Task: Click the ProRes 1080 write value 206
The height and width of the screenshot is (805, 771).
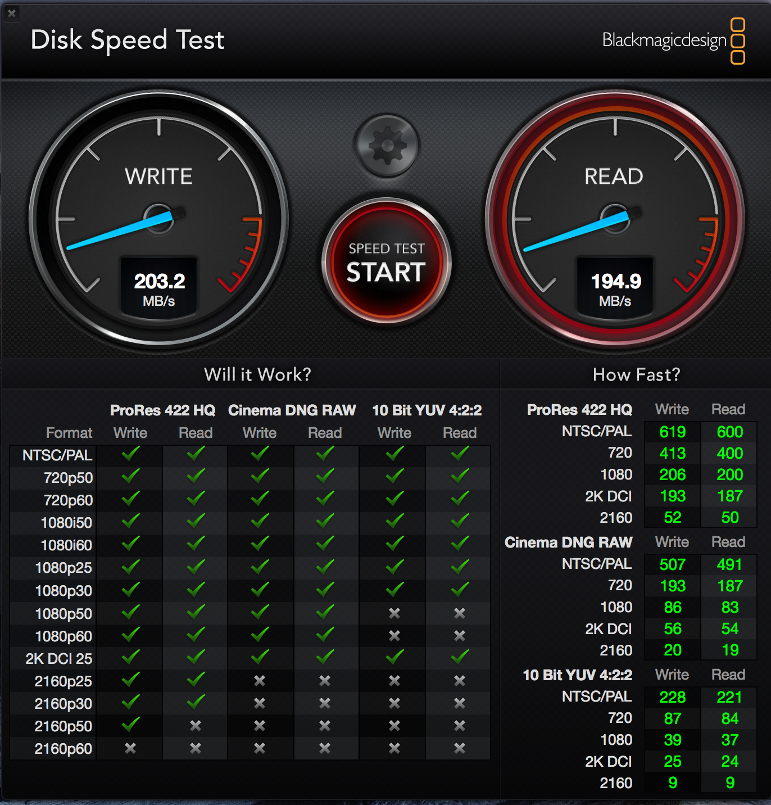Action: pyautogui.click(x=673, y=474)
